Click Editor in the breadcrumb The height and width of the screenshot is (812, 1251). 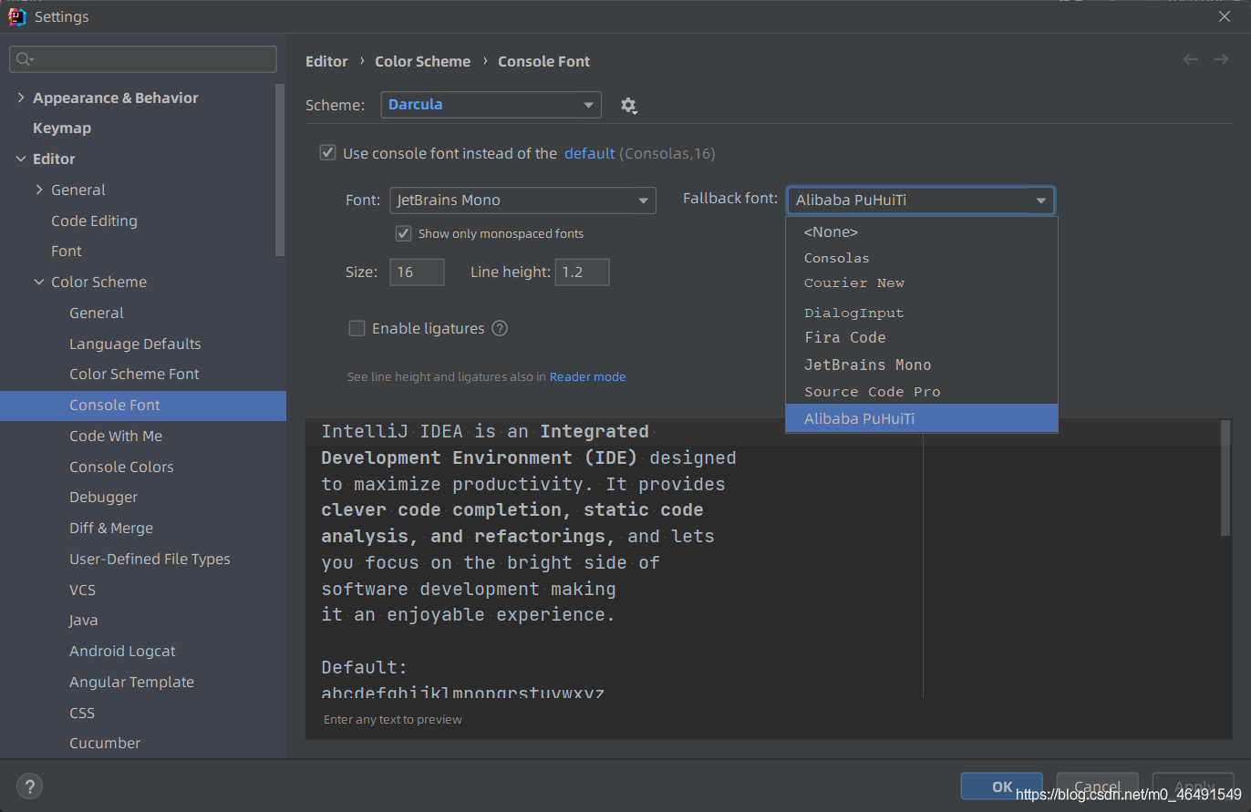click(x=326, y=61)
